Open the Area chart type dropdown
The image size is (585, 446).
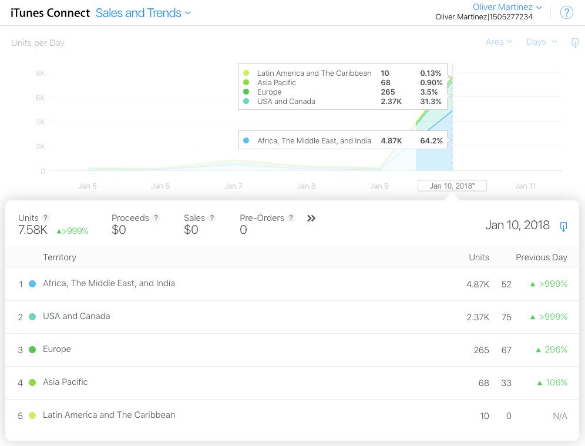tap(499, 42)
